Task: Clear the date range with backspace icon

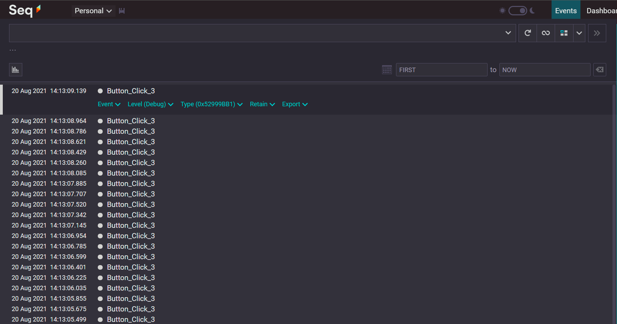Action: click(x=600, y=70)
